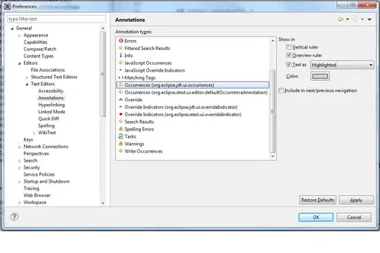Click the Info annotation icon
Screen dimensions: 380x253
click(121, 56)
